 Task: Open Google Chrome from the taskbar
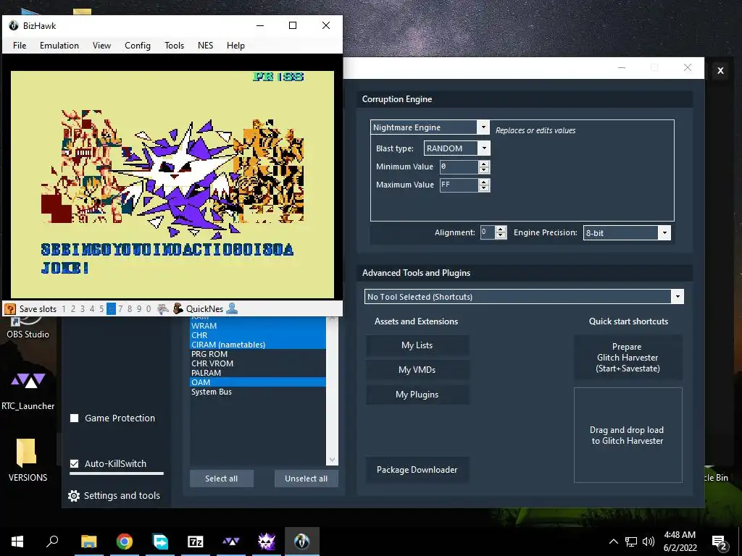(125, 542)
